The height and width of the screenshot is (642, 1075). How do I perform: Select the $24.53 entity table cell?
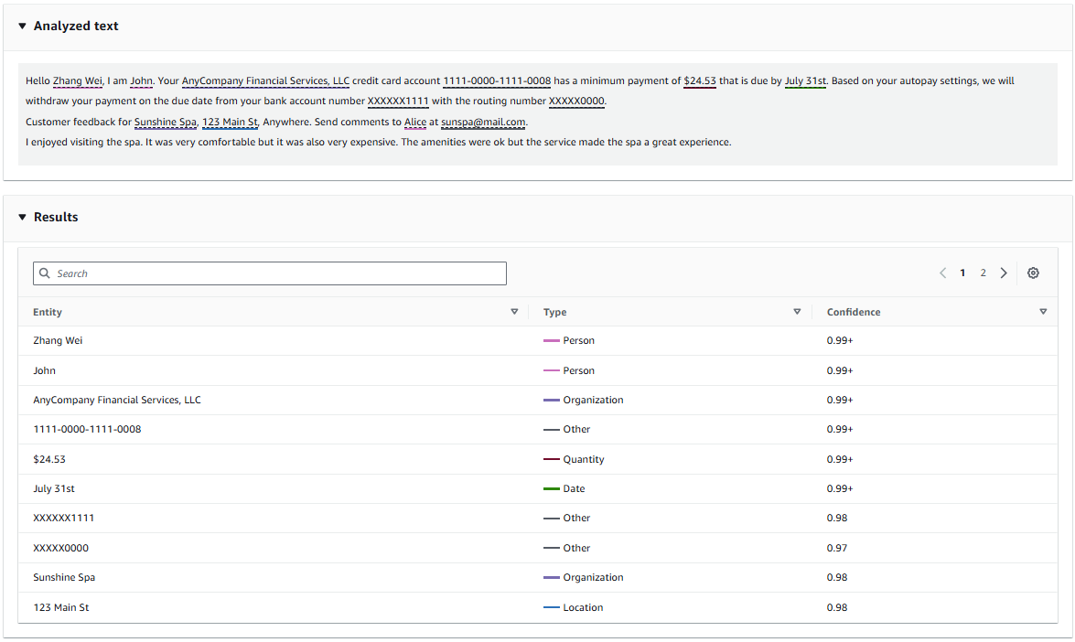[x=49, y=459]
